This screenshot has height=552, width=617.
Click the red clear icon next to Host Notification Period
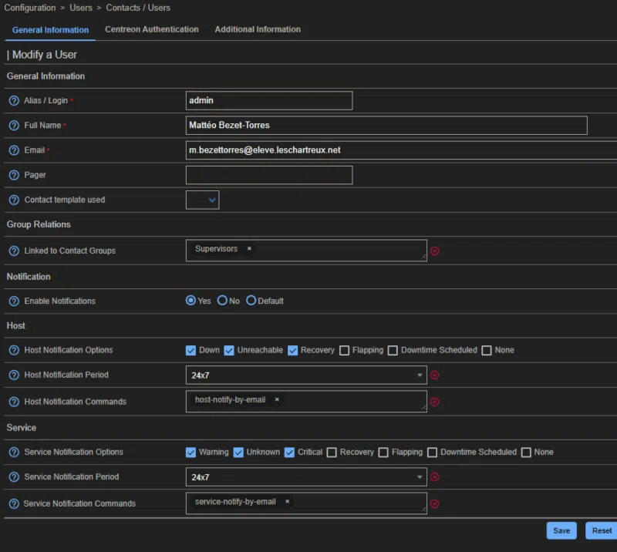435,375
